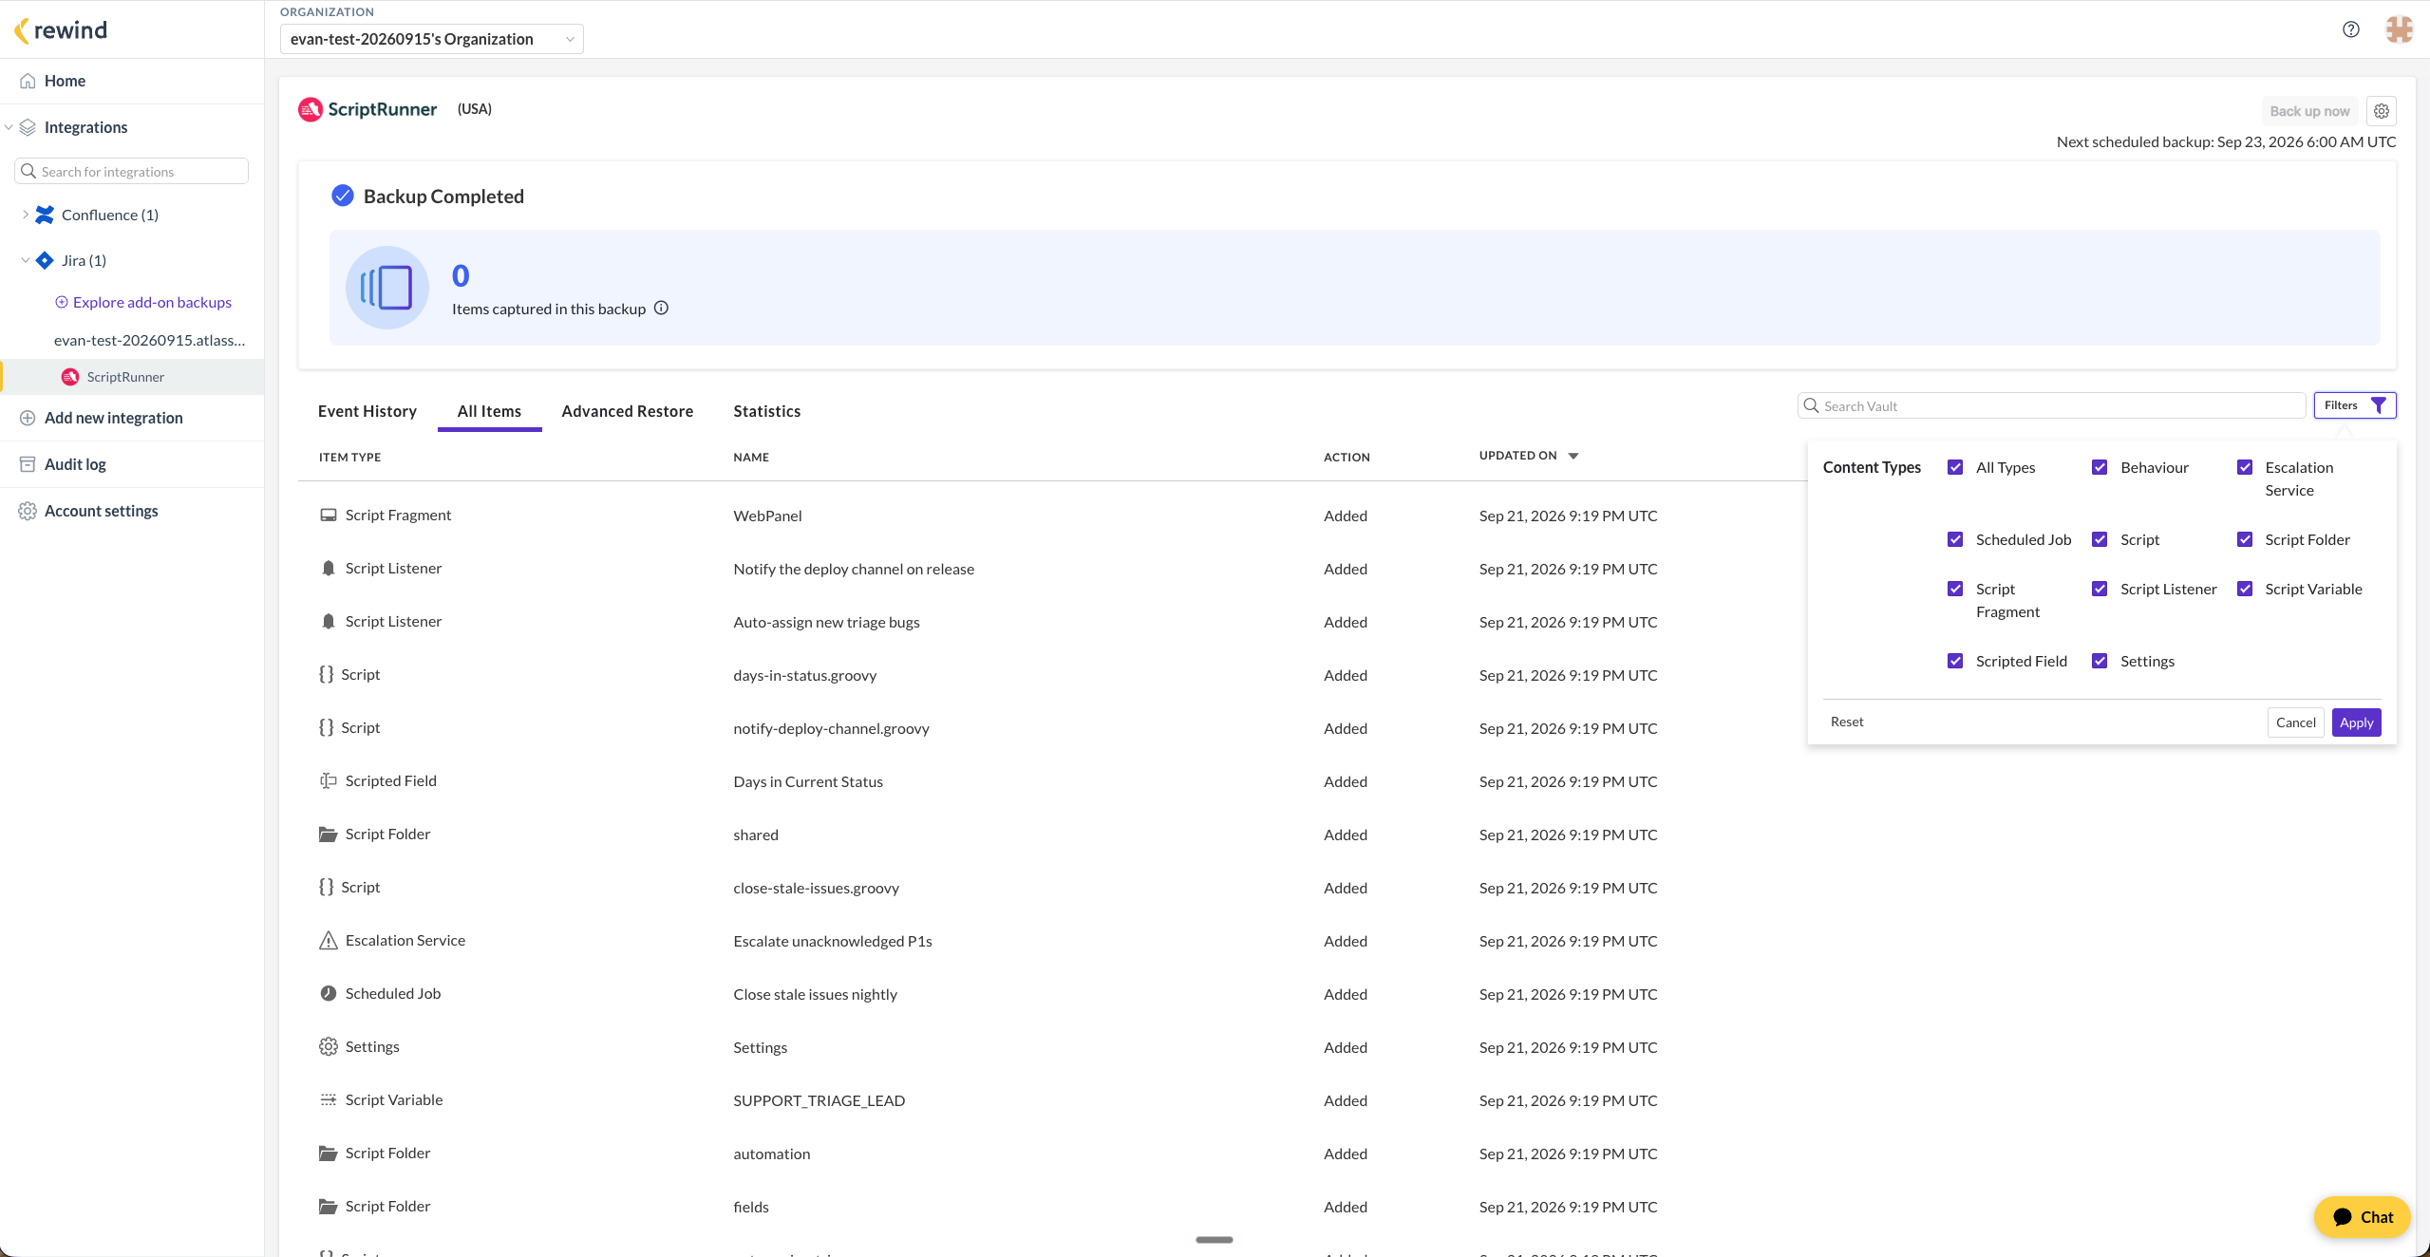Toggle the Script Fragment filter checkbox
Screen dimensions: 2430x1257
click(1954, 589)
